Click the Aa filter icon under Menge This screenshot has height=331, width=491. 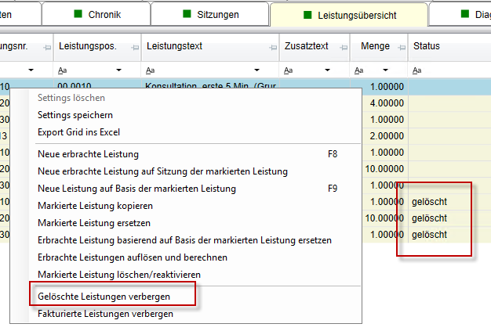(x=355, y=70)
